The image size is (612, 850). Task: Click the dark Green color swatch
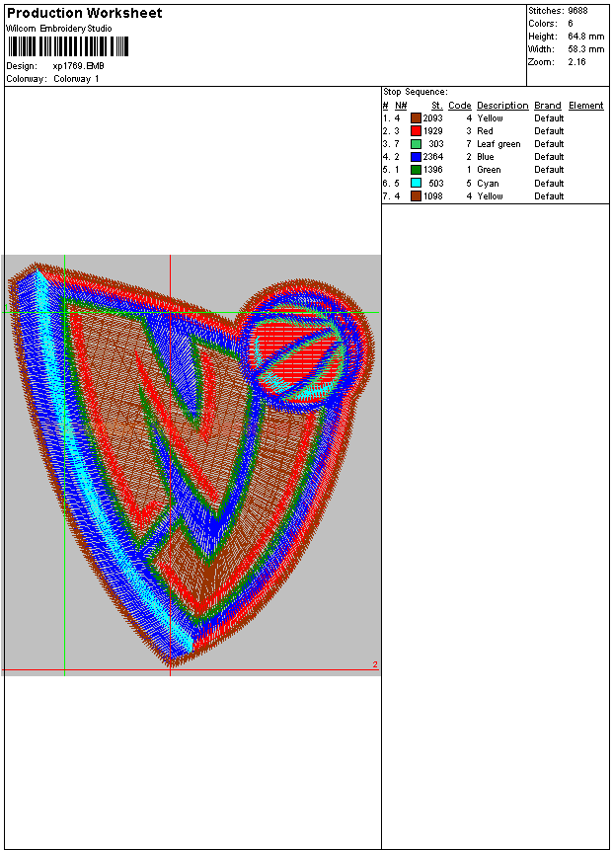[x=416, y=170]
